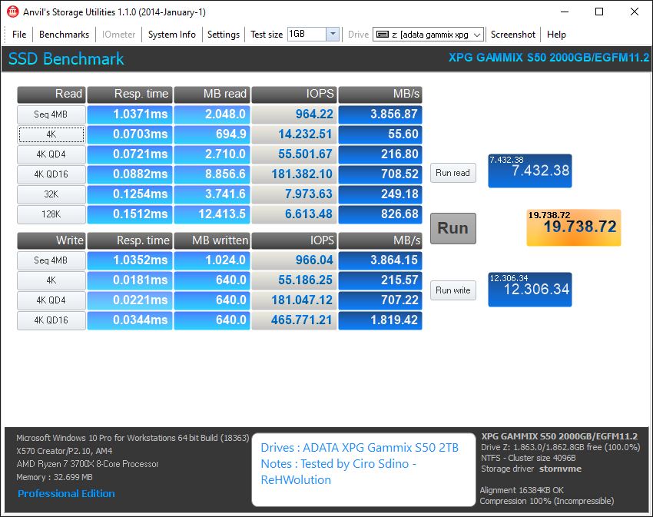Click the write 4K QD4 speed 707.22
Screen dimensions: 653x517
click(x=380, y=300)
